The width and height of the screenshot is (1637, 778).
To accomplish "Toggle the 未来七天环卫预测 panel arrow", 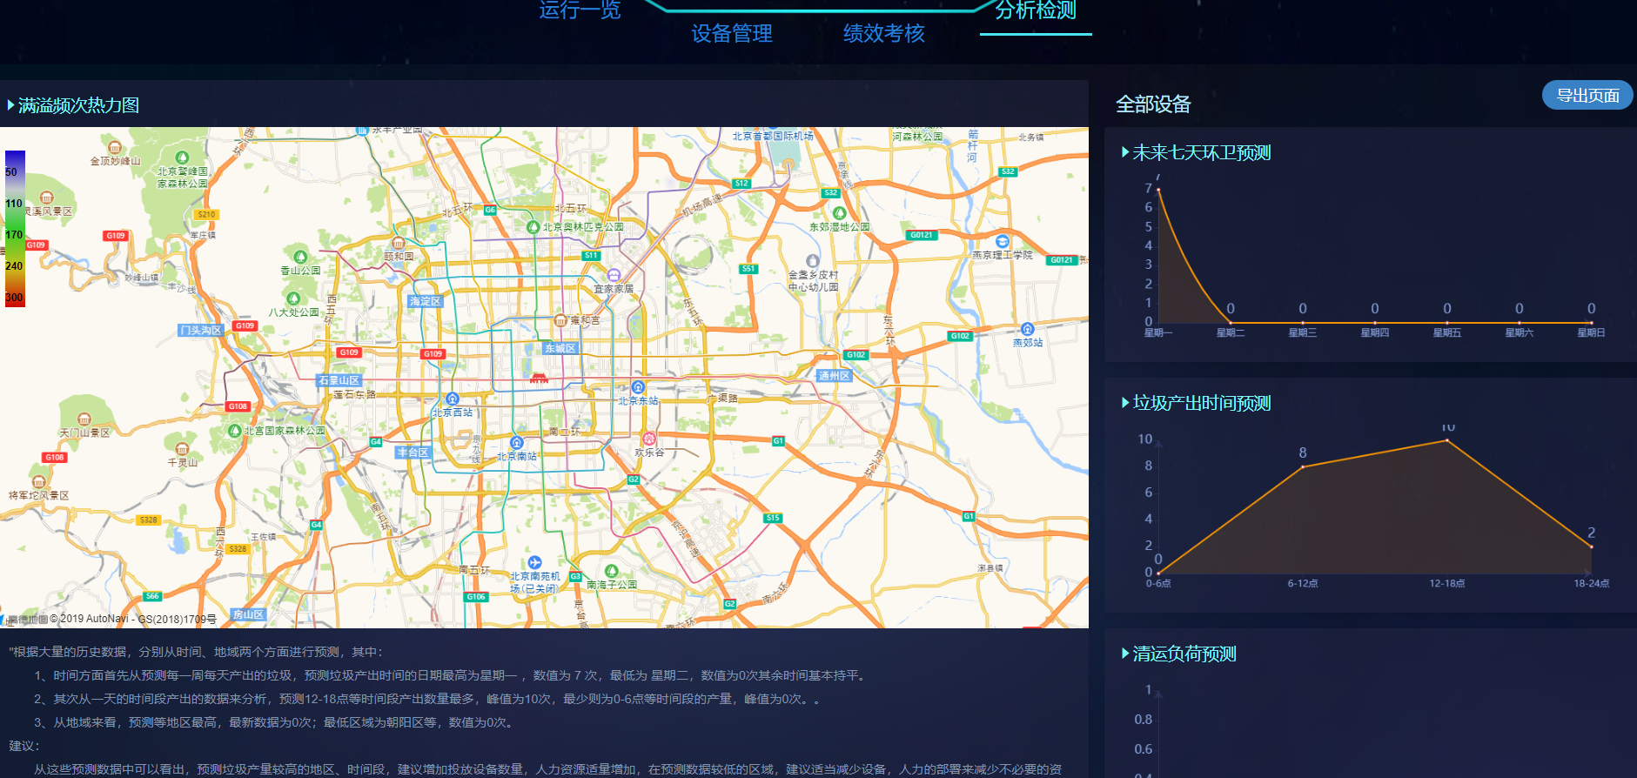I will pyautogui.click(x=1125, y=152).
